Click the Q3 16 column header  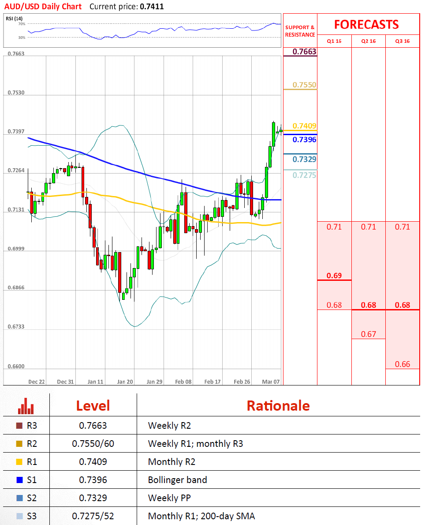(402, 41)
